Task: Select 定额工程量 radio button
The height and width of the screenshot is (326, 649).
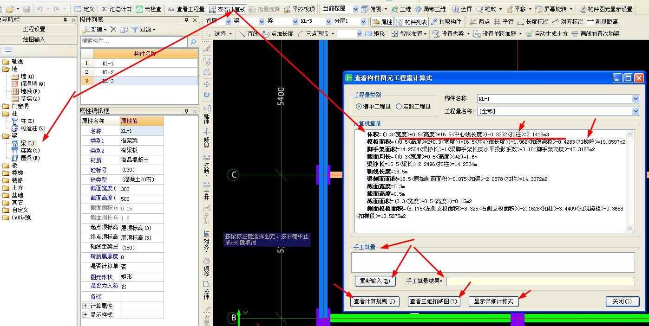Action: tap(413, 106)
